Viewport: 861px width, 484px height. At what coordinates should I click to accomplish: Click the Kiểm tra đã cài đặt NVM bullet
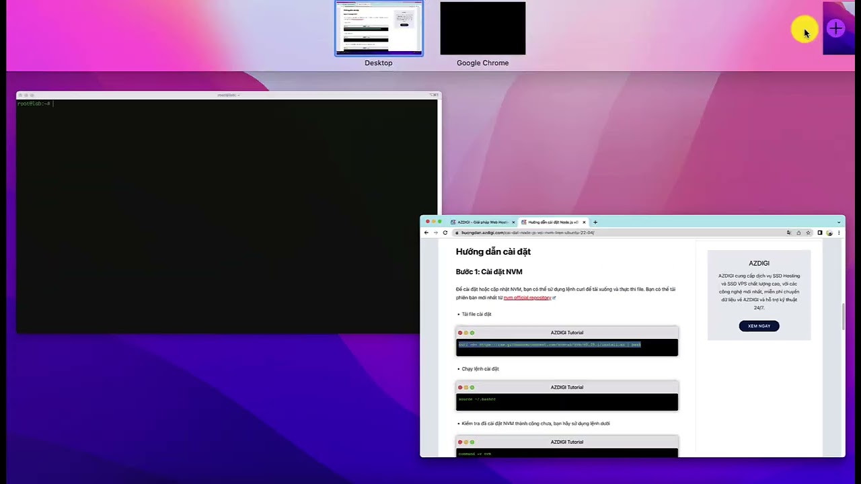tap(535, 424)
